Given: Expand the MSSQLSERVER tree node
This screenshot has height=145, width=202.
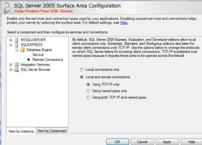Looking at the screenshot, I should point(11,40).
